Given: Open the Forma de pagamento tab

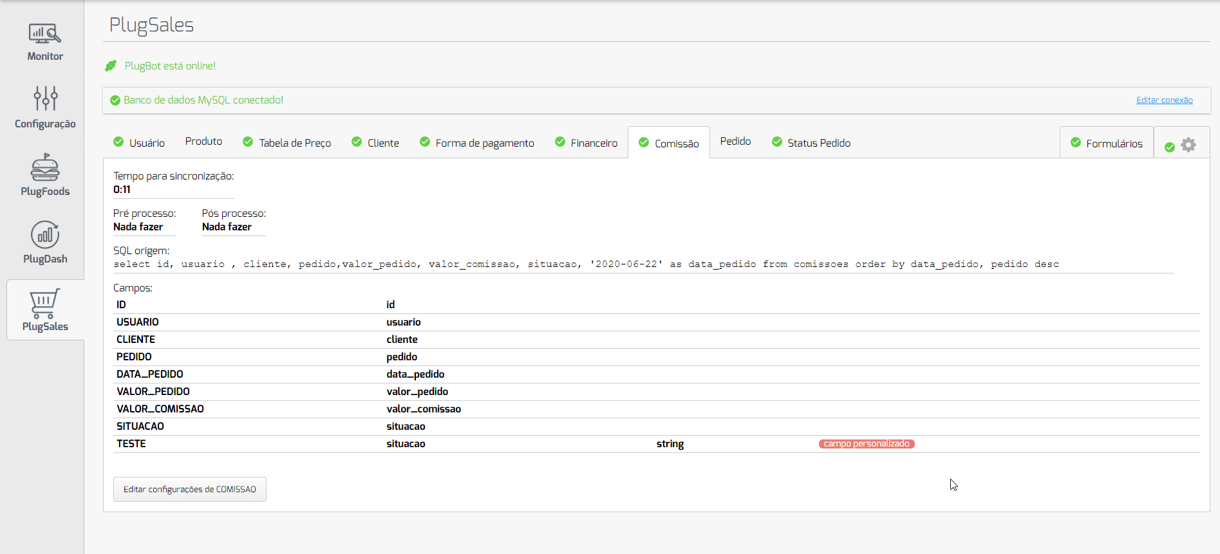Looking at the screenshot, I should (x=477, y=142).
